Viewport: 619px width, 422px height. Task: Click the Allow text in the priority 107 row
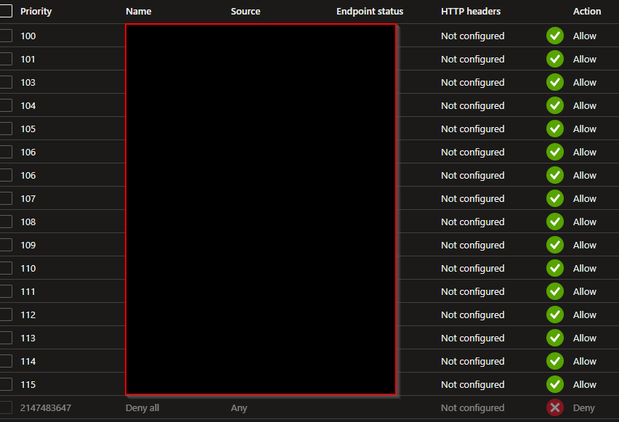pos(585,198)
